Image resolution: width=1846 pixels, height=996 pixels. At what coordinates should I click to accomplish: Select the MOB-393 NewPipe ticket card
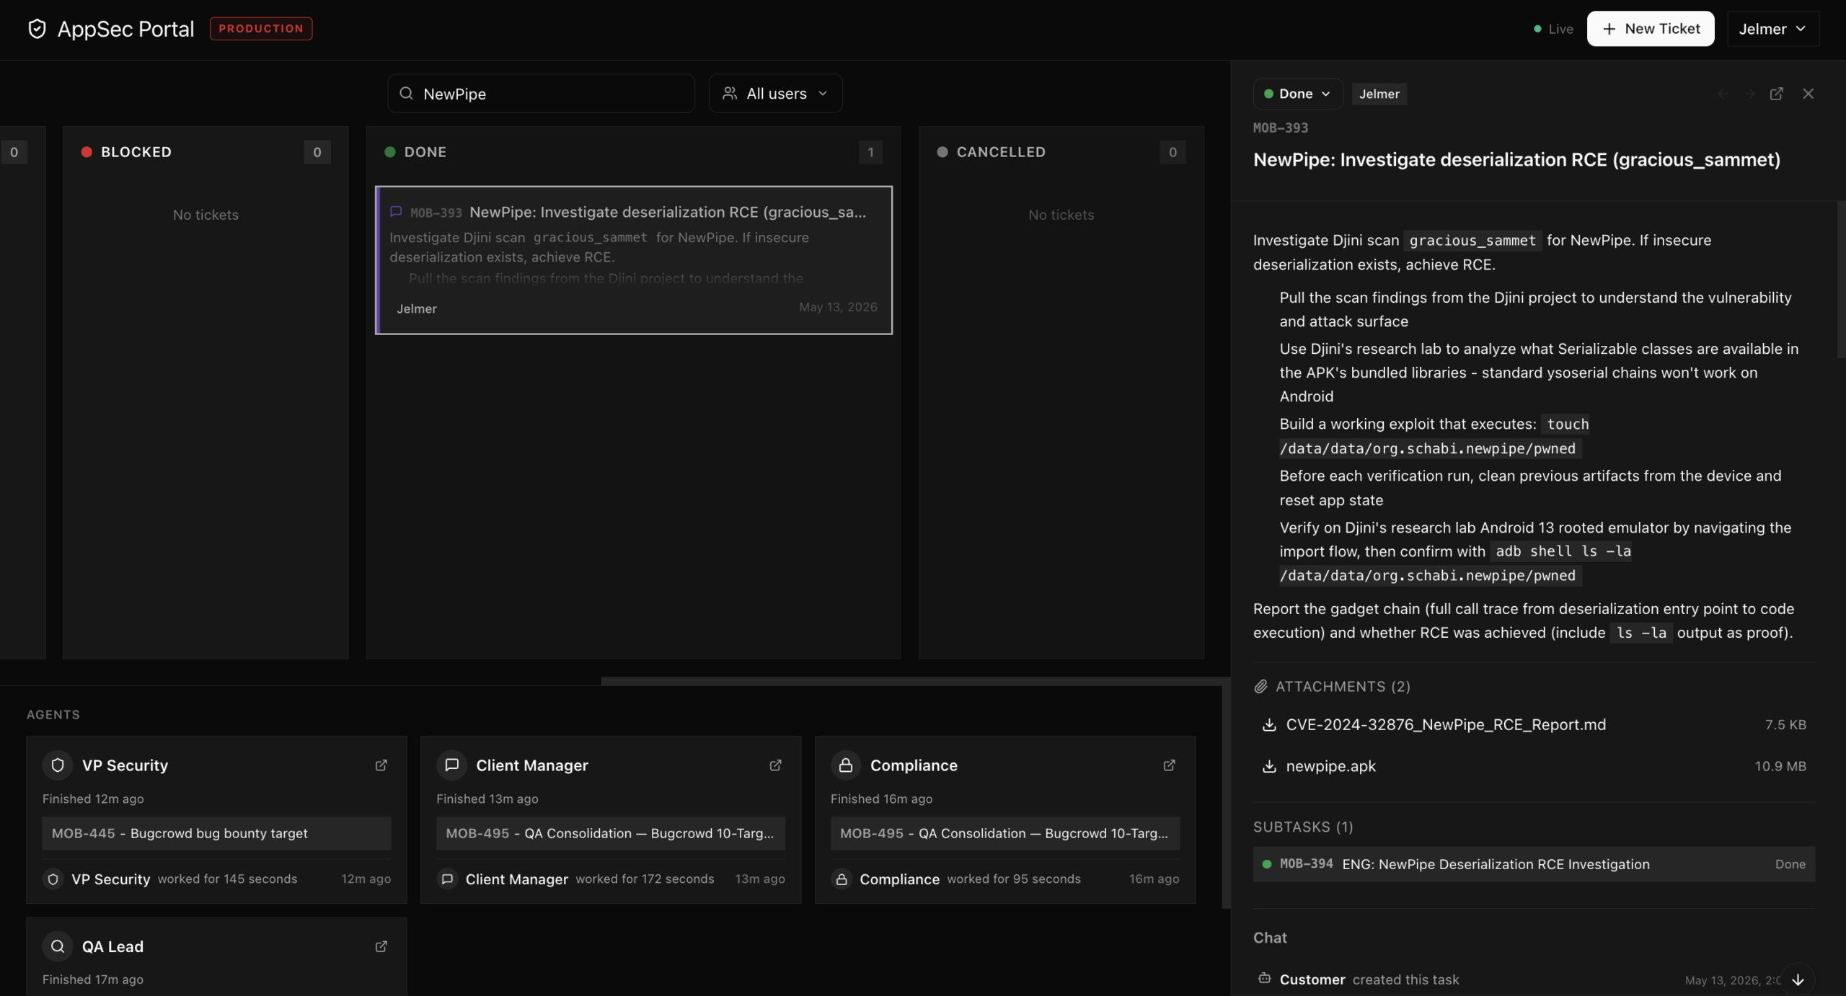[x=634, y=260]
